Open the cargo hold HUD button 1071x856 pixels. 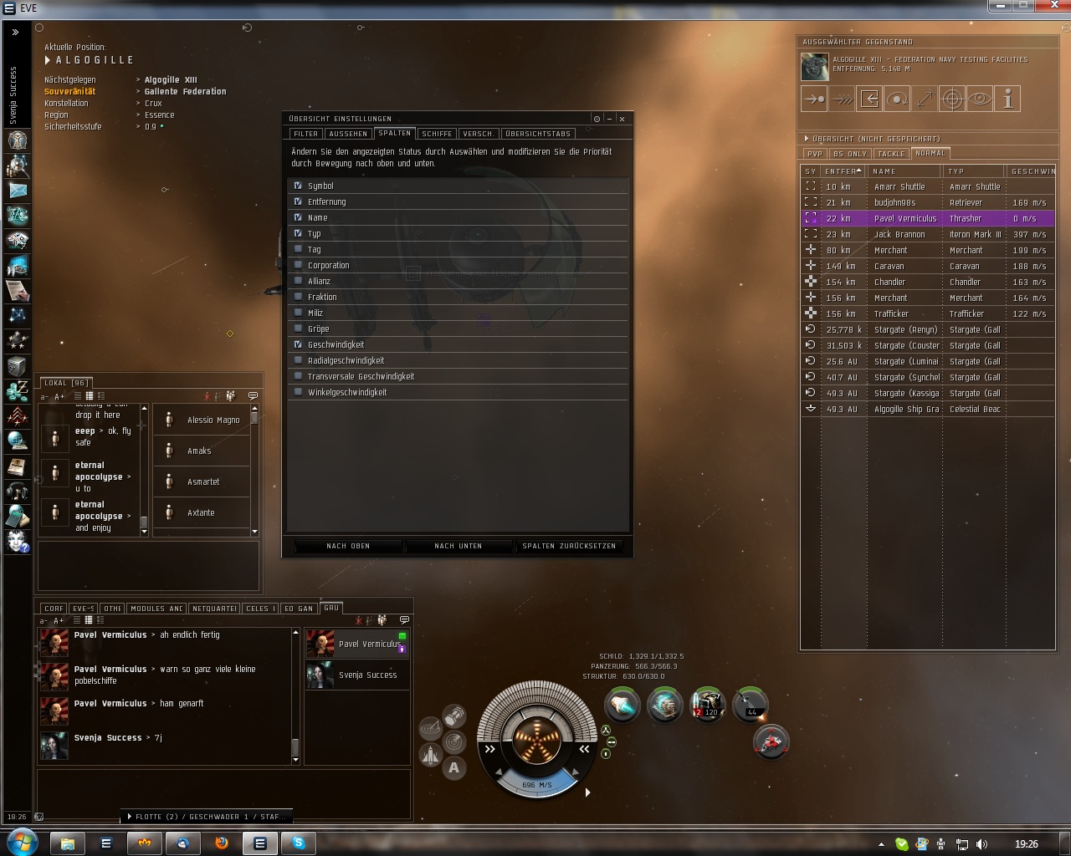click(454, 716)
